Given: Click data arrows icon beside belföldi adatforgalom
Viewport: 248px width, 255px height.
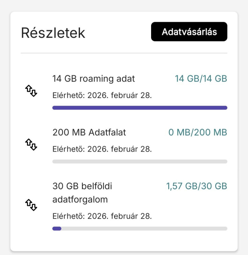Looking at the screenshot, I should 31,205.
